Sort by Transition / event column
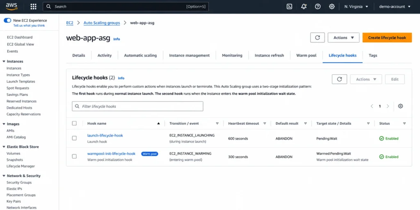 coord(217,123)
